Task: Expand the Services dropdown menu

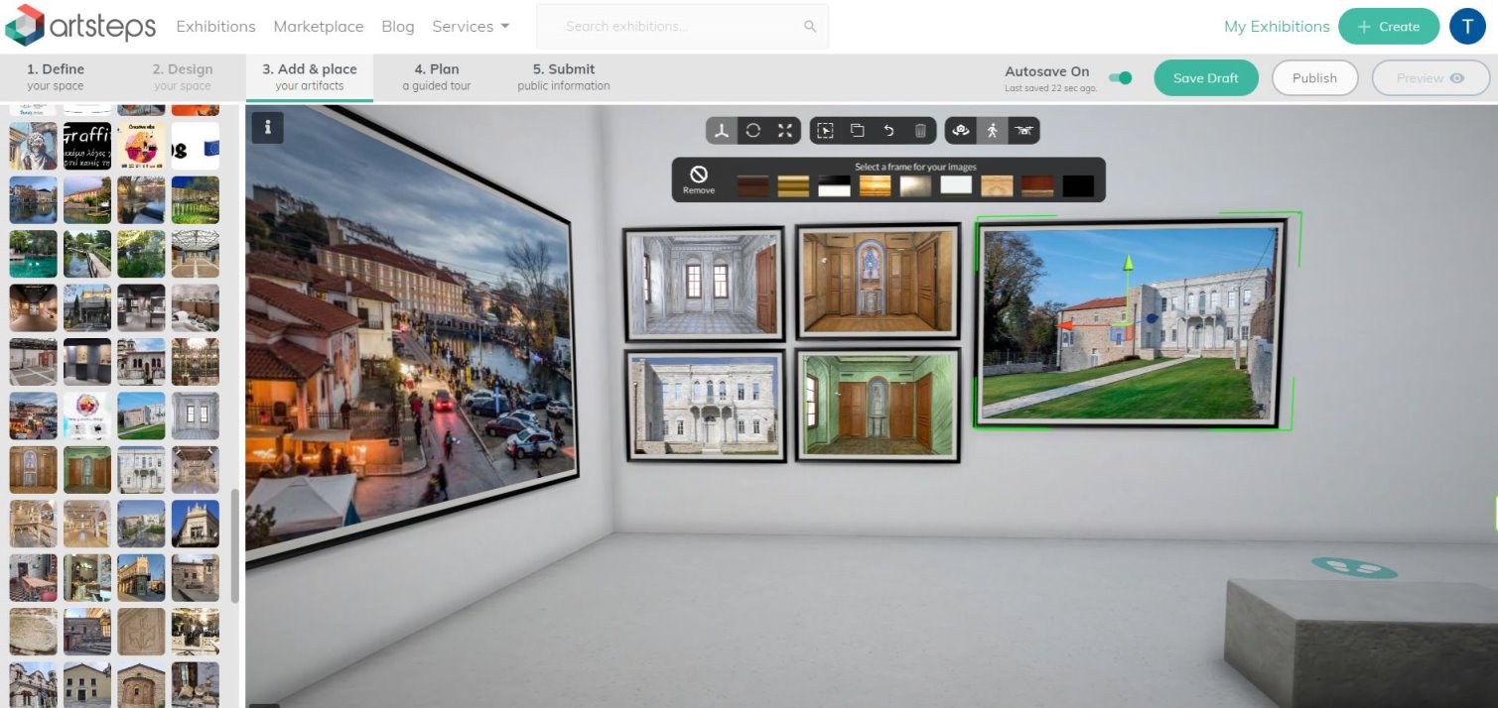Action: pyautogui.click(x=471, y=27)
